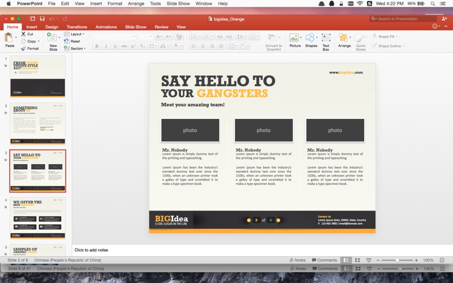This screenshot has width=453, height=283.
Task: Toggle the Comments pane in status bar
Action: 324,260
